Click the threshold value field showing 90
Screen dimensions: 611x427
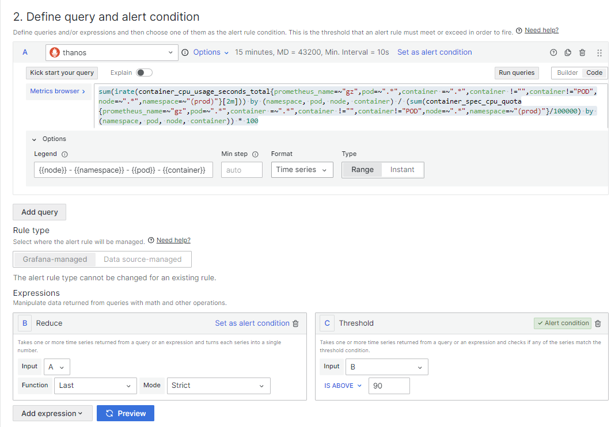coord(389,386)
